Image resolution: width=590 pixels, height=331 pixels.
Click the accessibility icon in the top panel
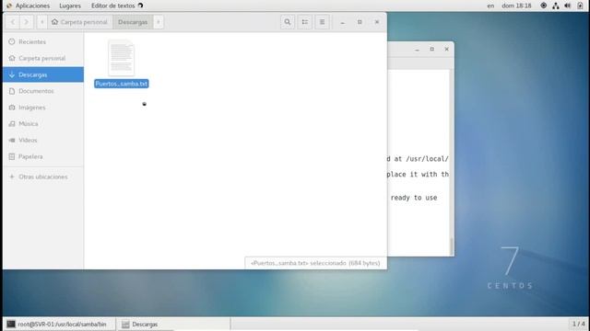(544, 6)
